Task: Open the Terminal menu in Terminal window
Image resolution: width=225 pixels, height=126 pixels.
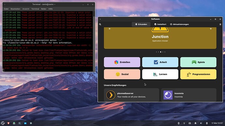Action: (35, 9)
